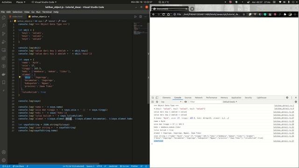Open the Docker view in activity bar
This screenshot has width=299, height=168.
click(4, 74)
